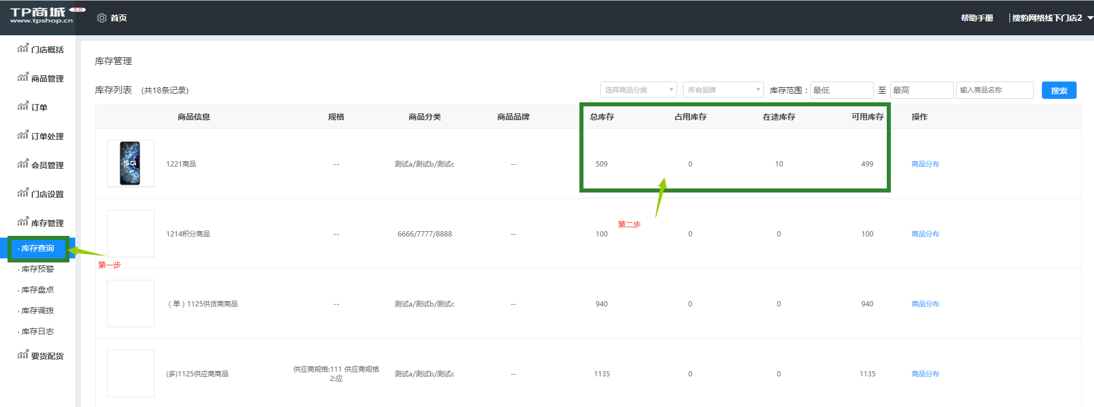
Task: Click the 输入商品名称 search field
Action: coord(994,90)
